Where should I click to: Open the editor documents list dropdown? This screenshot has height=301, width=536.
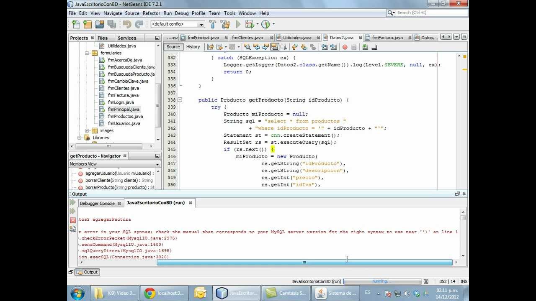click(456, 37)
